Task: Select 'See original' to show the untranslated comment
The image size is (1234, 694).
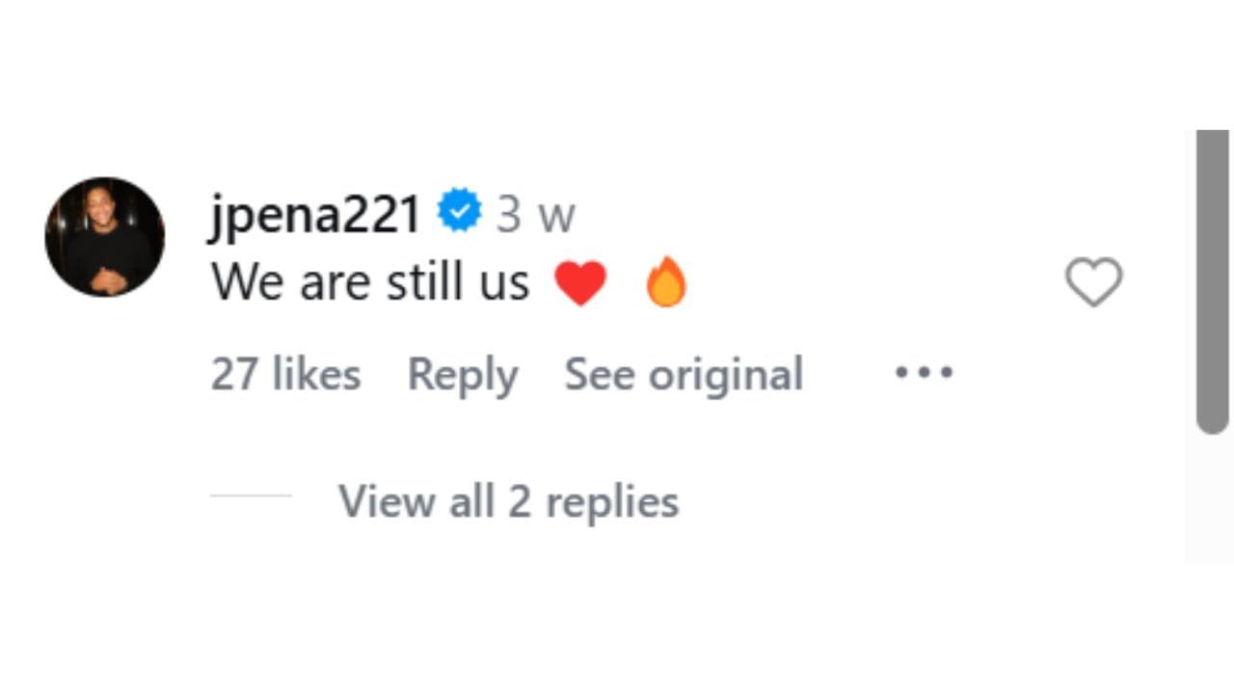Action: coord(683,374)
